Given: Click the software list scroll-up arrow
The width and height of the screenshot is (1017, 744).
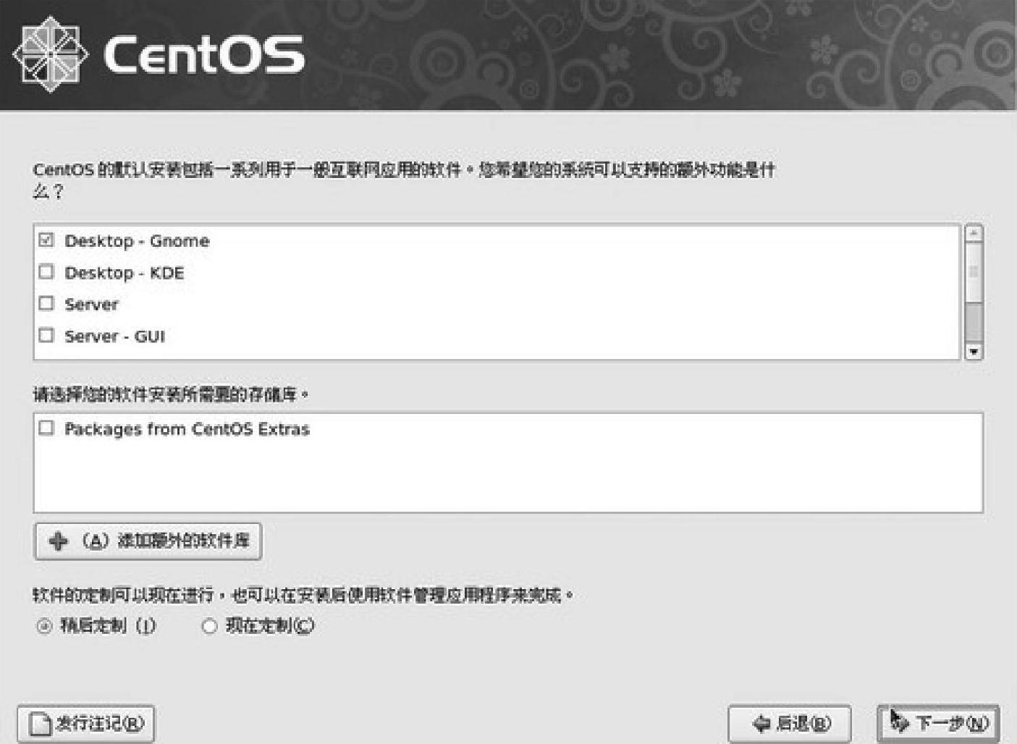Looking at the screenshot, I should click(974, 233).
